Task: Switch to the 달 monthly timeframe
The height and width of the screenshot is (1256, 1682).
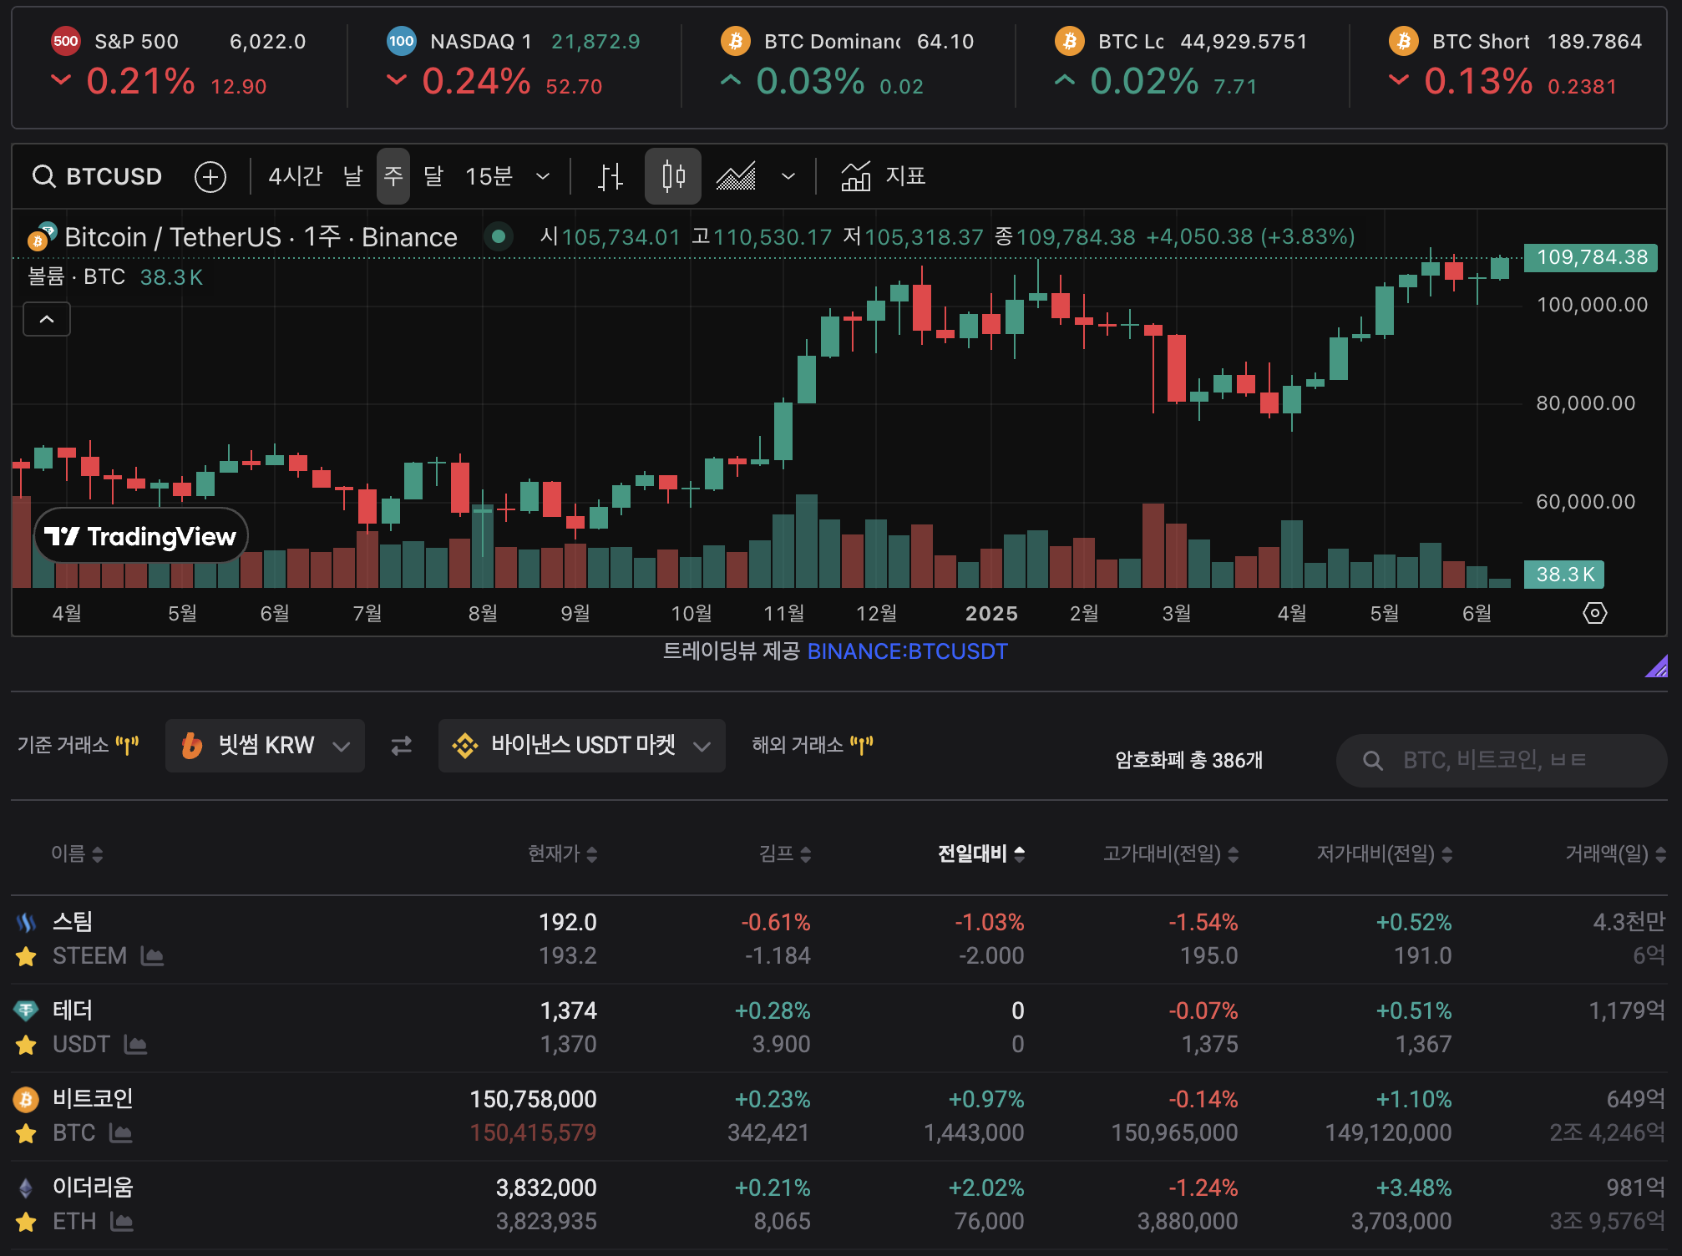Action: (x=433, y=177)
